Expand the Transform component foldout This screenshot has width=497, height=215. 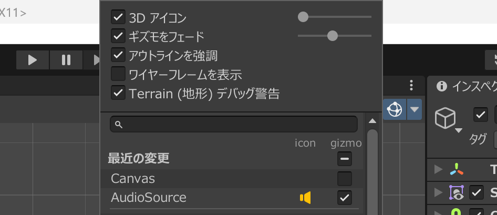[x=439, y=169]
